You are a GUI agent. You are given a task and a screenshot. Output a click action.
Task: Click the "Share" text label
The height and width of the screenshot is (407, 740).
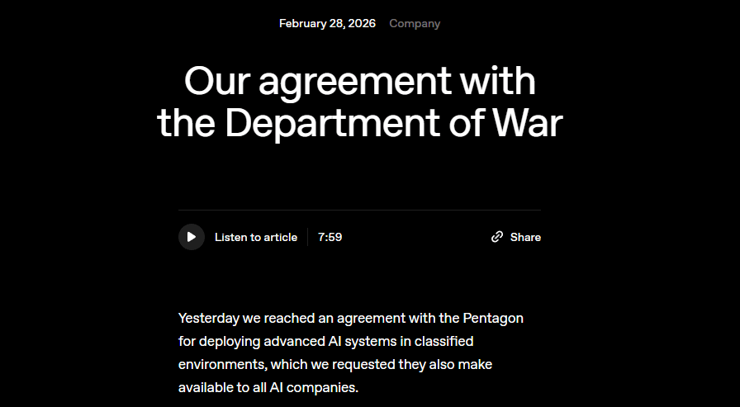tap(525, 238)
